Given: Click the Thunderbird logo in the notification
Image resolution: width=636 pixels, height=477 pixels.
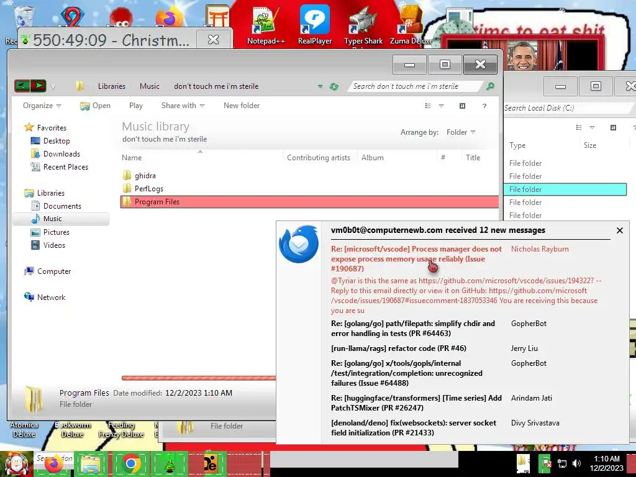Looking at the screenshot, I should pyautogui.click(x=299, y=244).
